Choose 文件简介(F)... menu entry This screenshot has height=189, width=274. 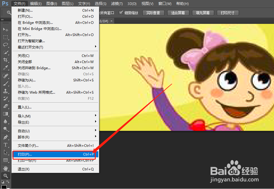click(55, 145)
